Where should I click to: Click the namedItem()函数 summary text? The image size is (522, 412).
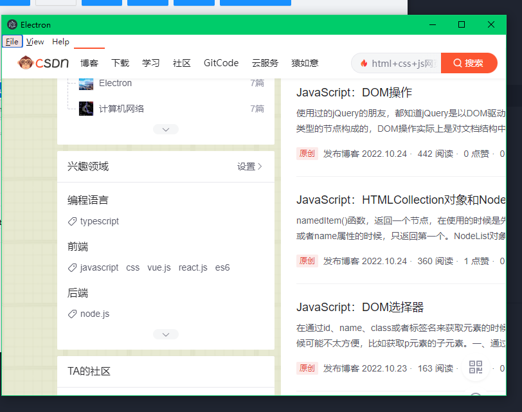tap(401, 228)
